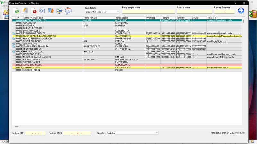The image size is (257, 144).
Task: Click row marker icon beside JOHN JOSEPH TRAVOLTA
Action: click(x=13, y=46)
